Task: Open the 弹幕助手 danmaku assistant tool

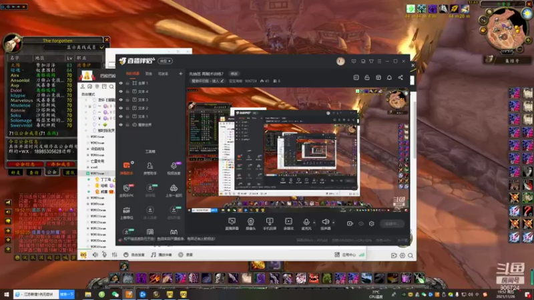Action: tap(126, 168)
